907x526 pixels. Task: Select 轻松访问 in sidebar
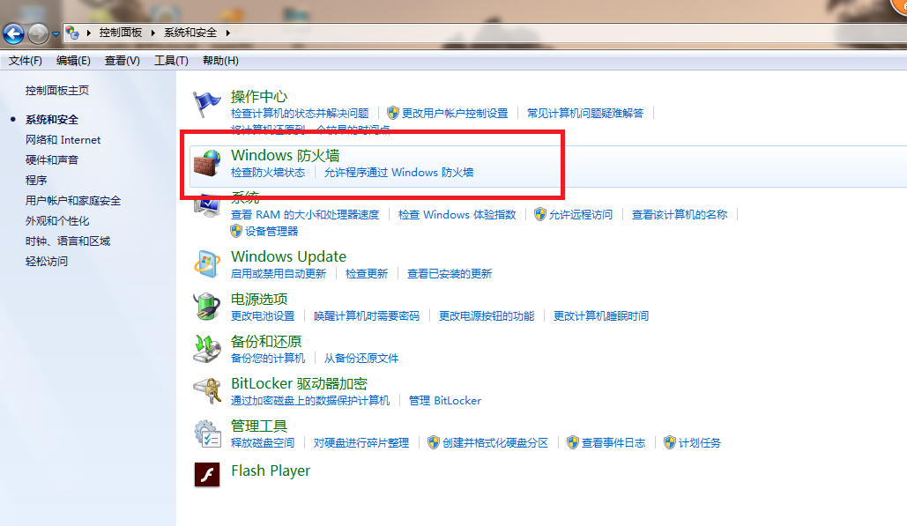tap(46, 262)
